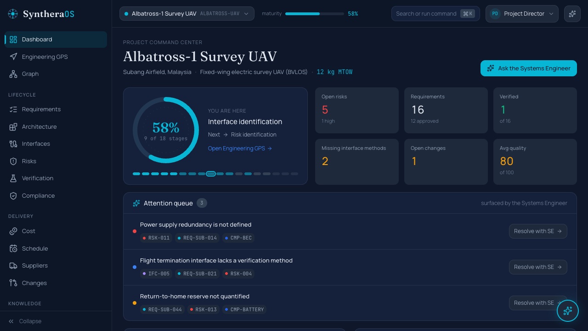The image size is (588, 331).
Task: Click the RSK-013 tag
Action: 204,310
